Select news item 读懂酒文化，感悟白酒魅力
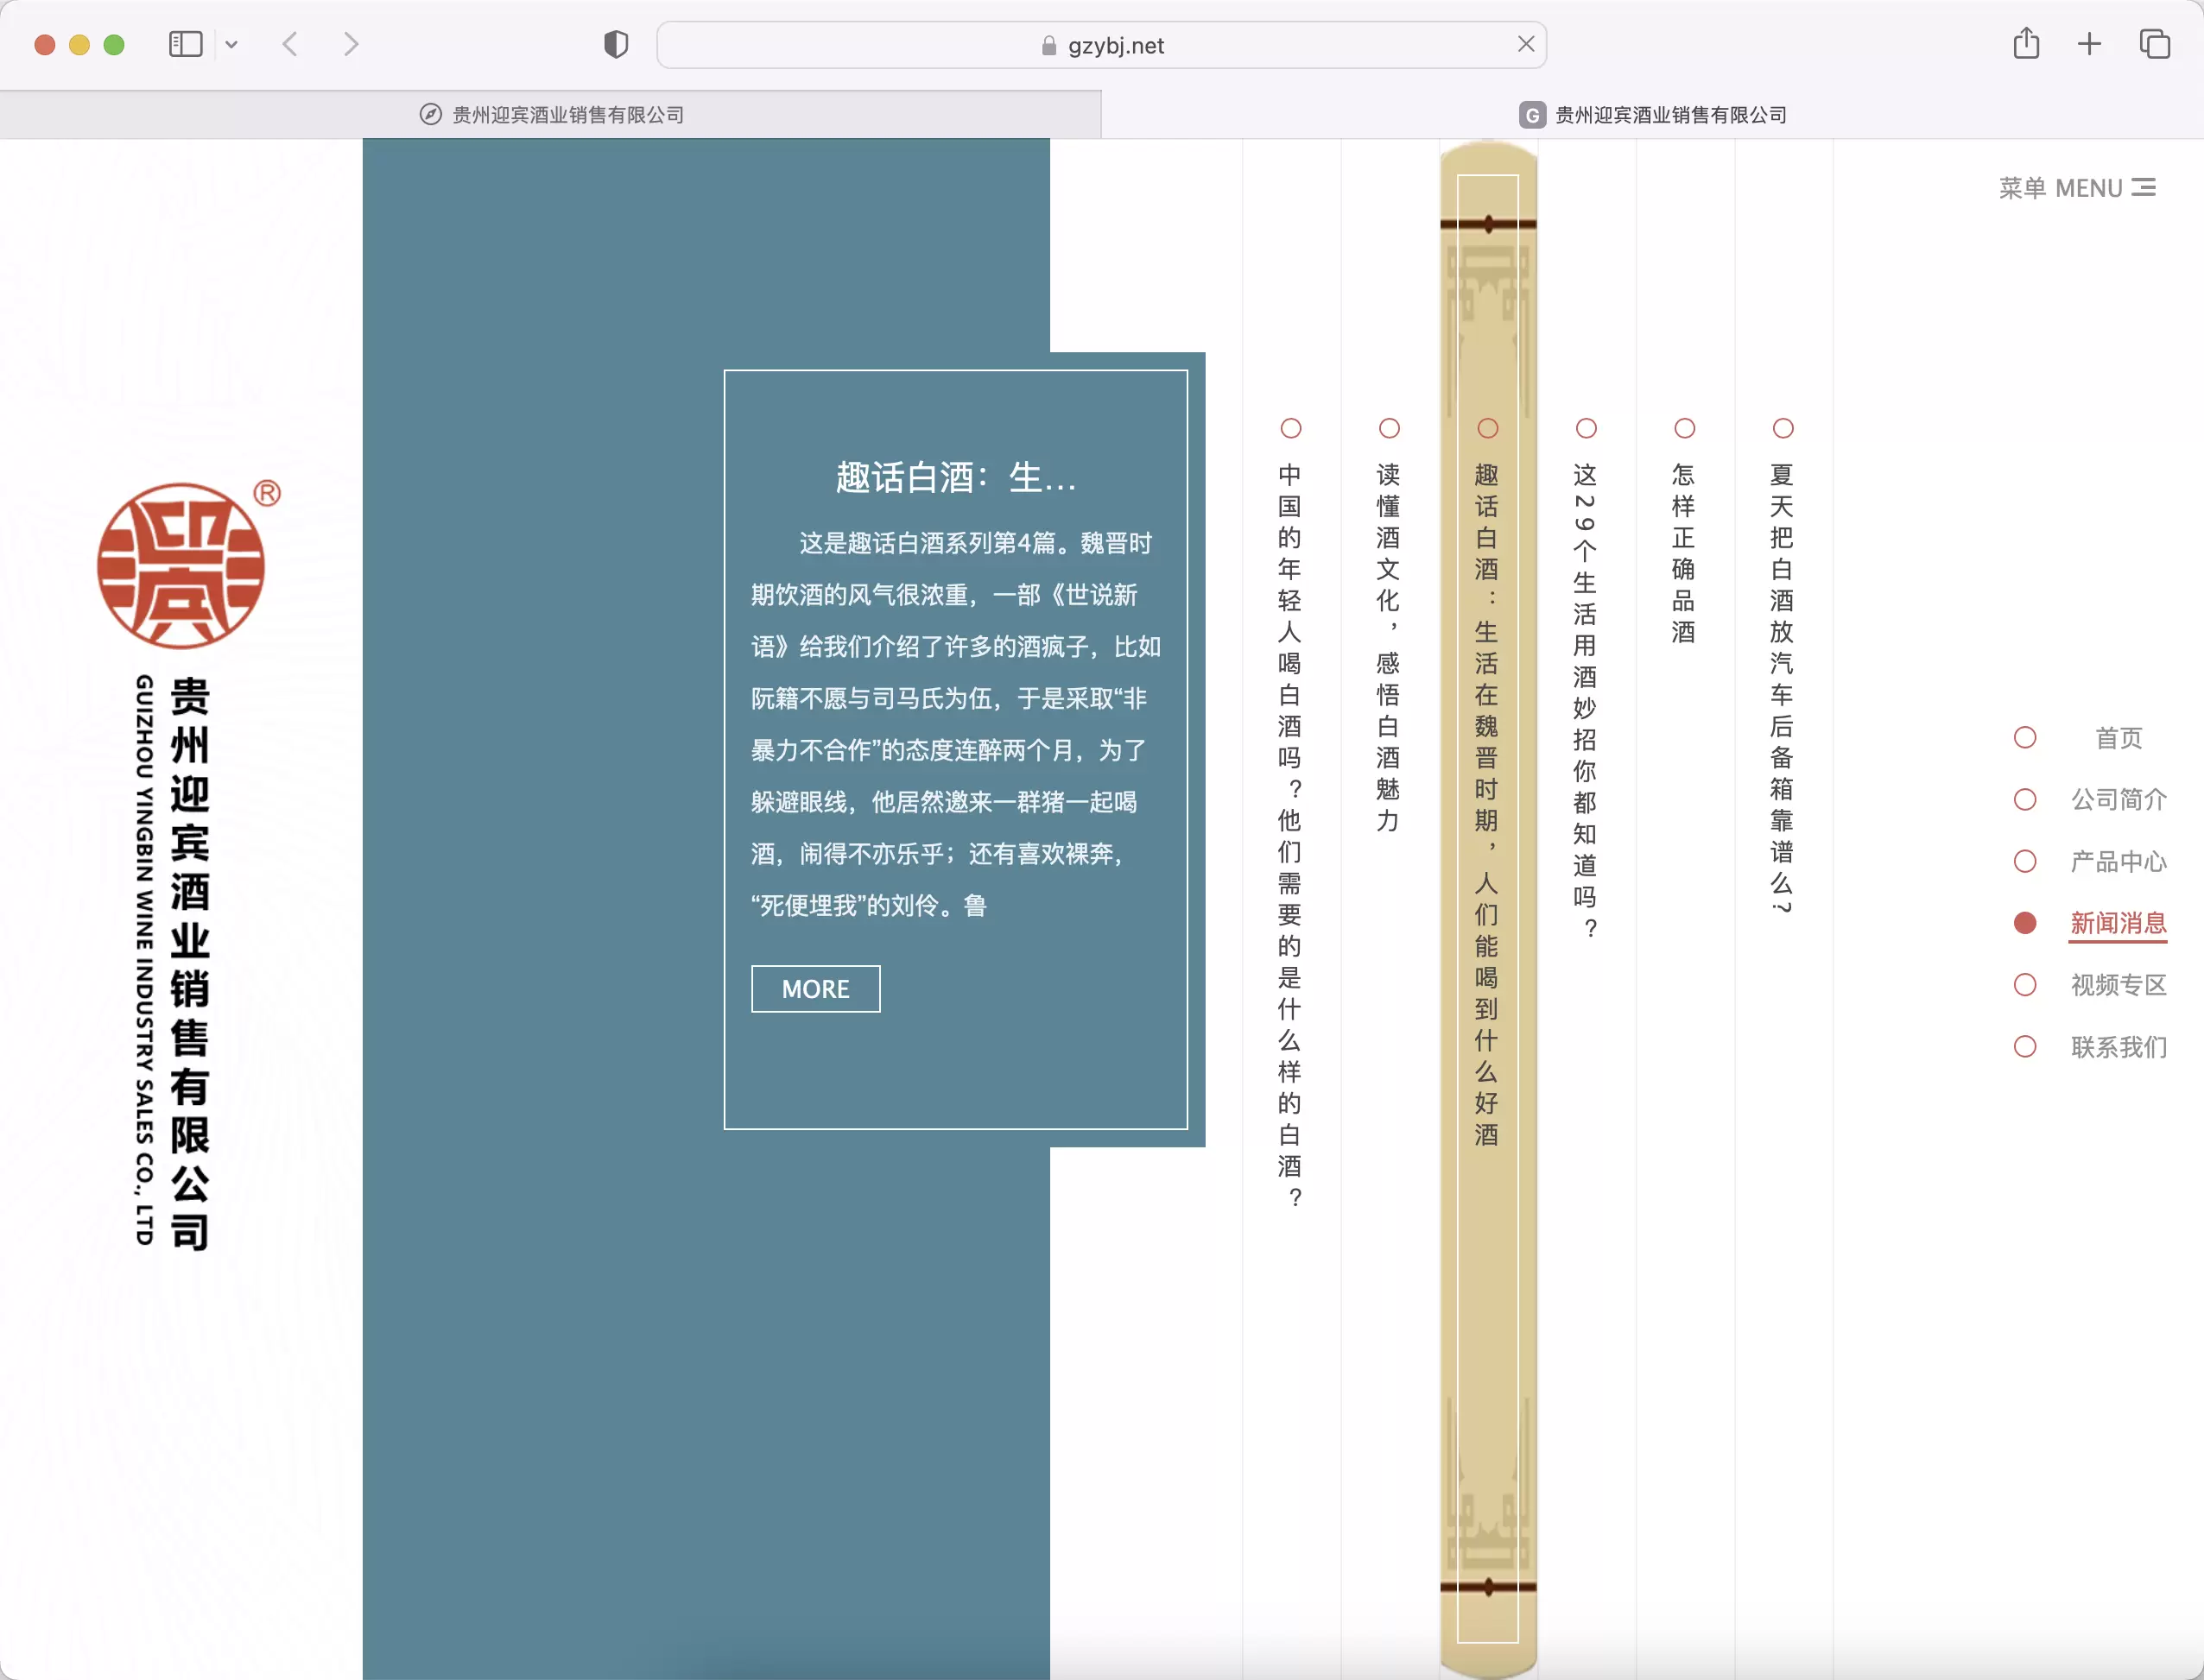Viewport: 2204px width, 1680px height. click(x=1389, y=647)
